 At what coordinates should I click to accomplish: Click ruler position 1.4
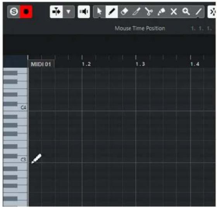(195, 64)
